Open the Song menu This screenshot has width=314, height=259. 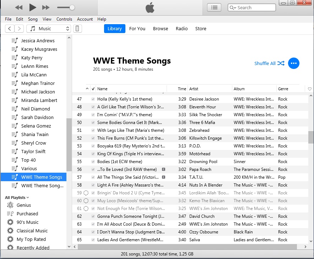(33, 19)
